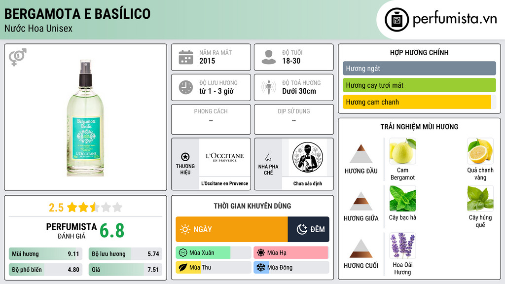The width and height of the screenshot is (505, 284).
Task: Click the leaf icon for Mùa Thu
Action: tap(183, 267)
